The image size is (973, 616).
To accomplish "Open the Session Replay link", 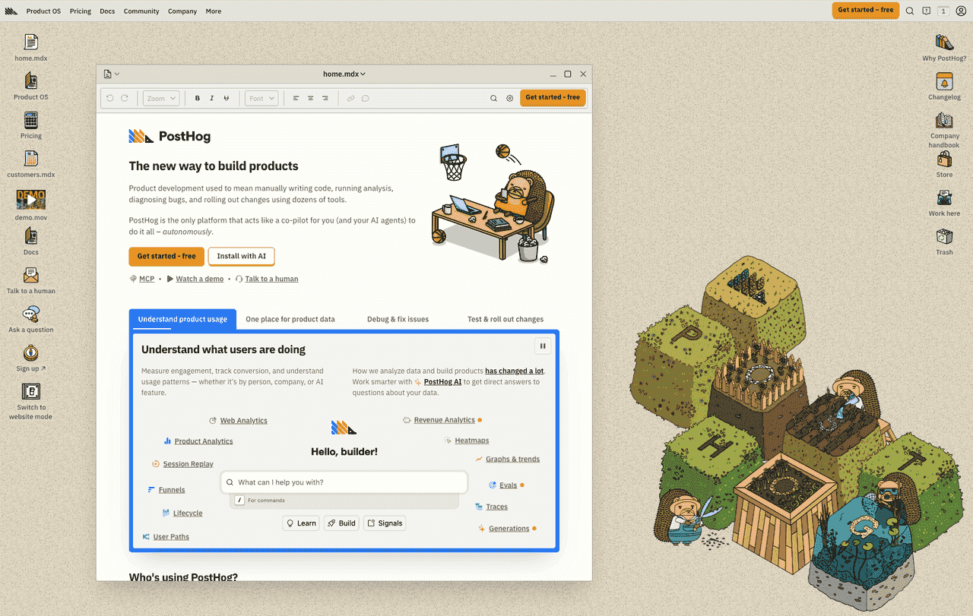I will point(188,464).
